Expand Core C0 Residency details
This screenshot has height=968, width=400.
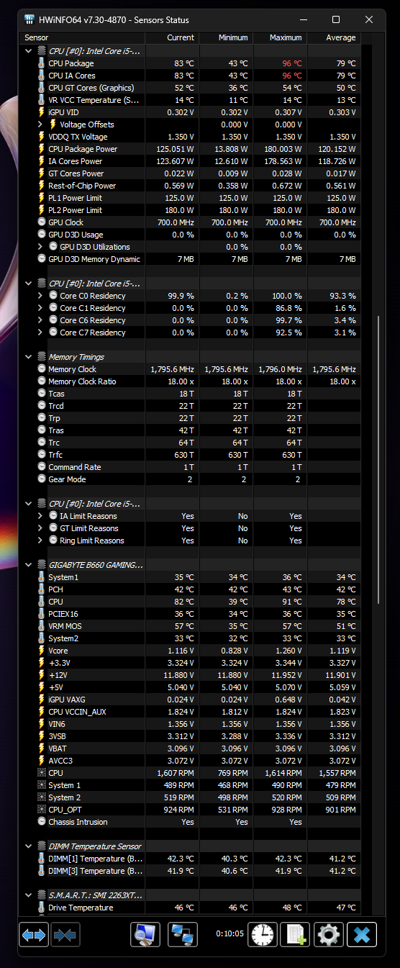click(x=40, y=296)
